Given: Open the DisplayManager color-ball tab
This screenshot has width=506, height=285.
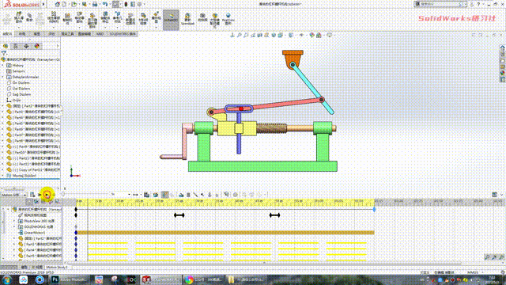Looking at the screenshot, I should click(x=37, y=46).
